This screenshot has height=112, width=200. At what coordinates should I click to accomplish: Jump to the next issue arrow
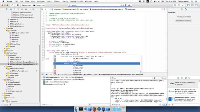click(x=167, y=9)
